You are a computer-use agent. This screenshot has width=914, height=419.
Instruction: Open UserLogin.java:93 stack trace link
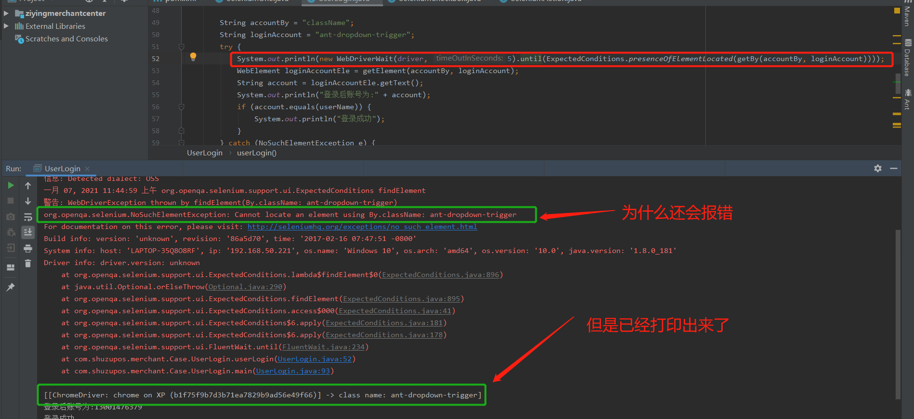pyautogui.click(x=293, y=371)
